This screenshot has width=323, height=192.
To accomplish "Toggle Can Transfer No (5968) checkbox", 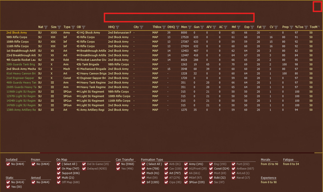I will pyautogui.click(x=118, y=164).
